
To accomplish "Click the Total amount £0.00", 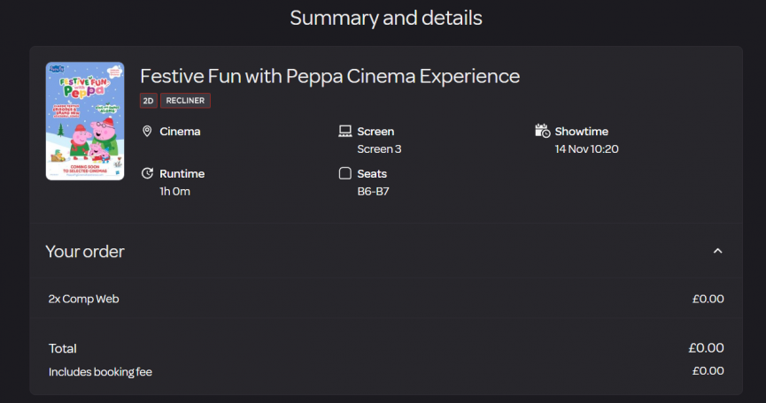I will (706, 348).
